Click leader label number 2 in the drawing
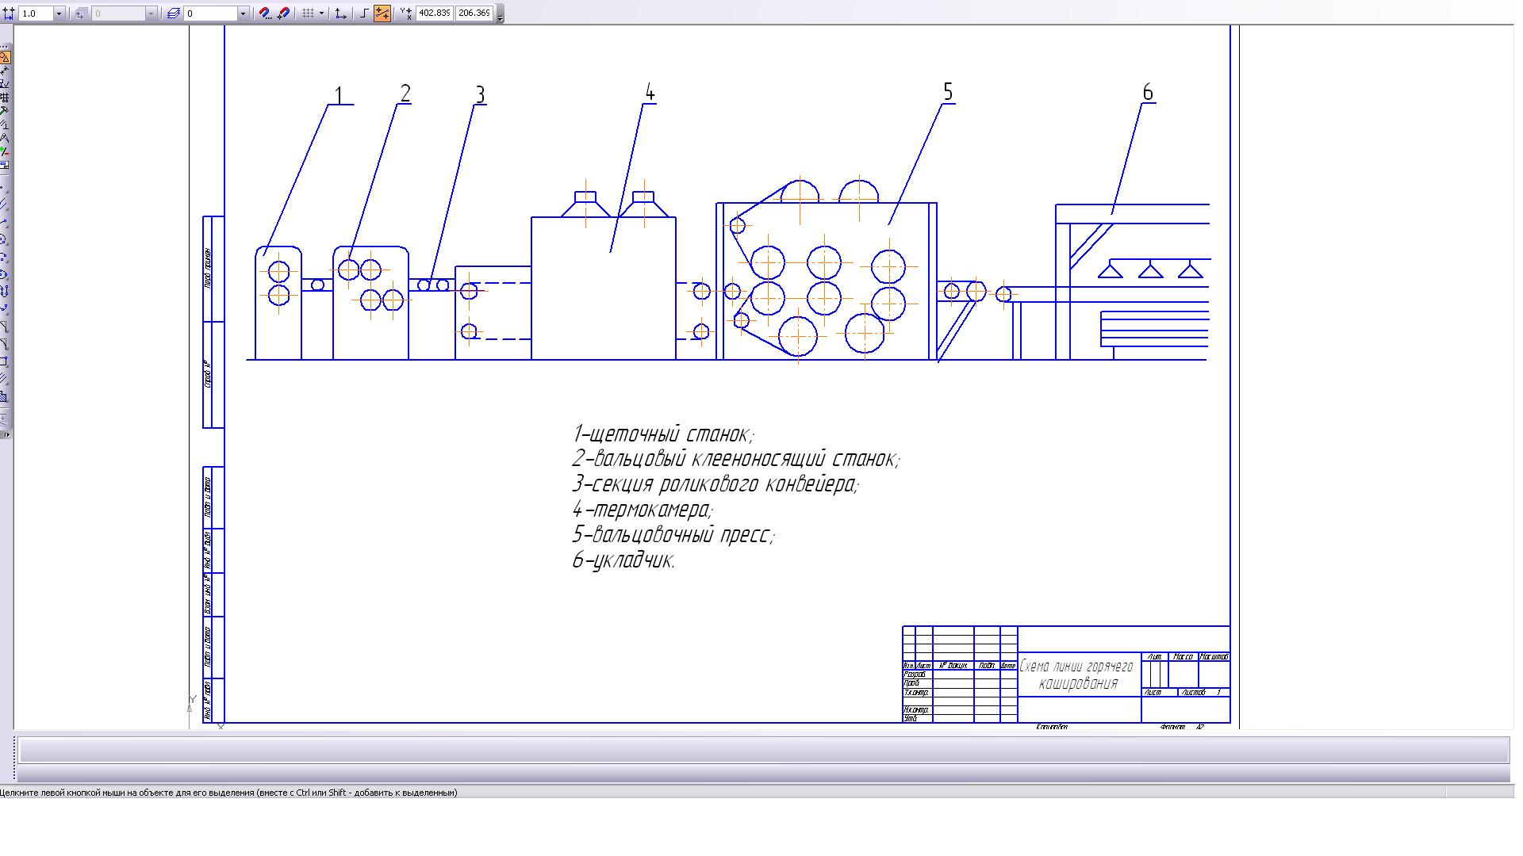The width and height of the screenshot is (1523, 856). pyautogui.click(x=405, y=94)
